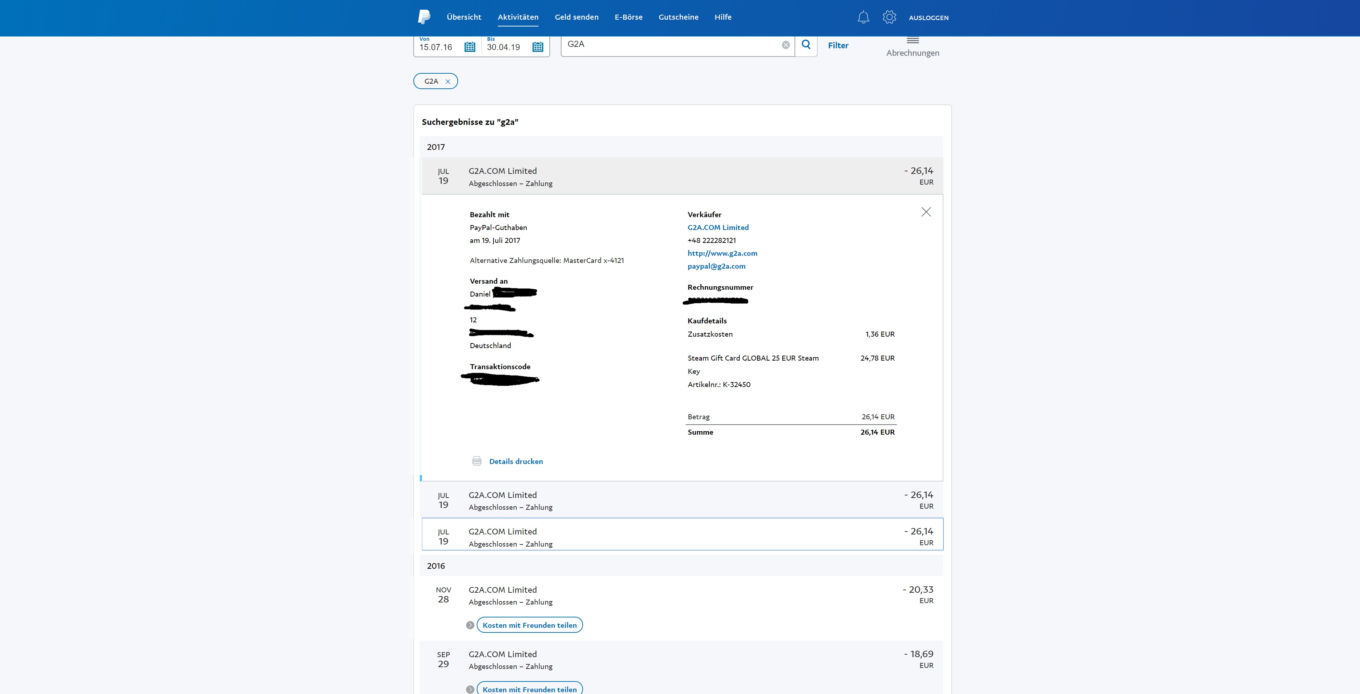Click the Suchergebnisse zu "g2a" heading
Screen dimensions: 1360x694
coord(470,122)
